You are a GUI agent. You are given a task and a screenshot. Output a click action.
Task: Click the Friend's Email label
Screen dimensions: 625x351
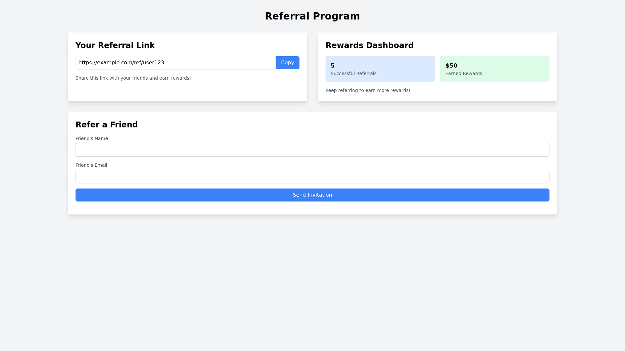91,165
